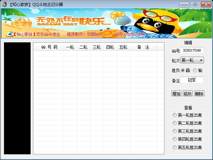Viewport: 213px width, 160px height.
Task: Click the 删除 delete button
Action: [x=199, y=93]
